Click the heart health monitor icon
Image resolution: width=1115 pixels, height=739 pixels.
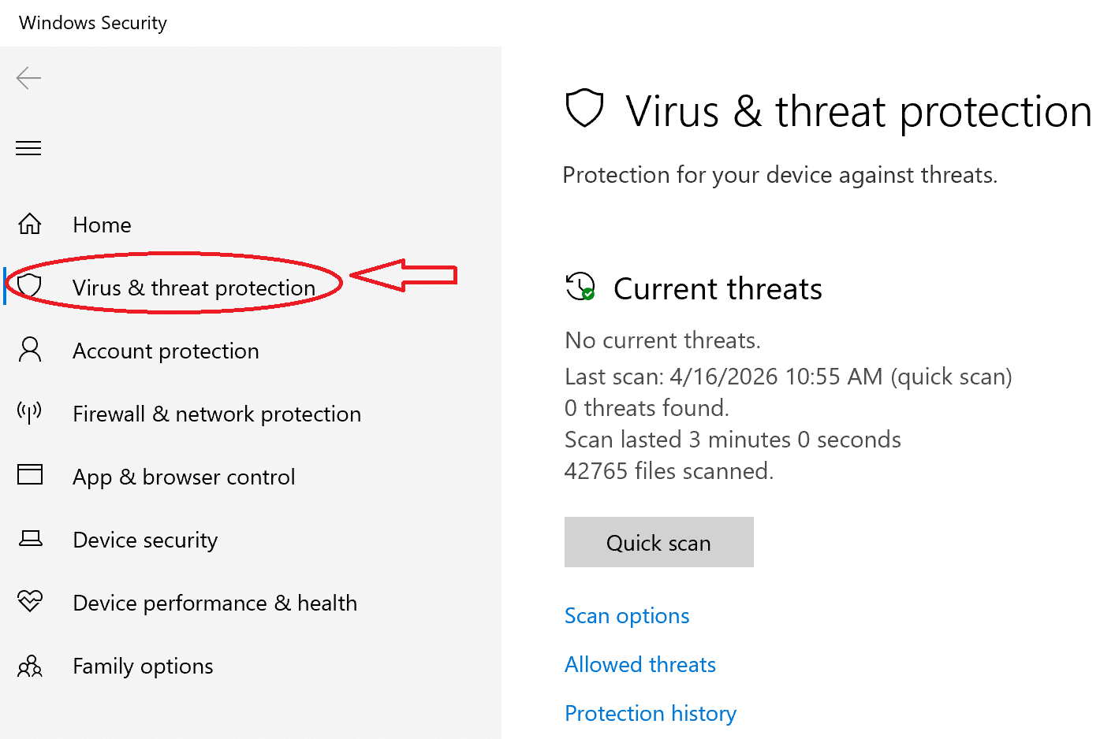[30, 602]
